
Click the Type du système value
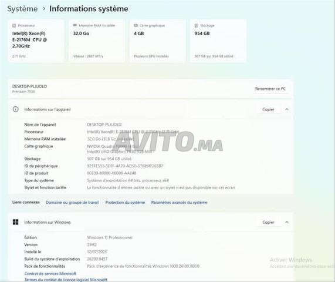pos(128,180)
